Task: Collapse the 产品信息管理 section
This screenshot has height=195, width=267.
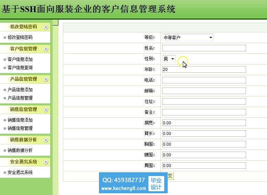Action: pyautogui.click(x=46, y=79)
